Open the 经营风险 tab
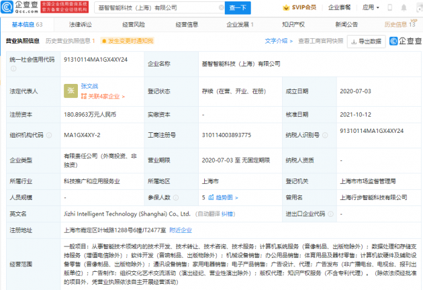Viewport: 423px width, 290px height. [134, 24]
